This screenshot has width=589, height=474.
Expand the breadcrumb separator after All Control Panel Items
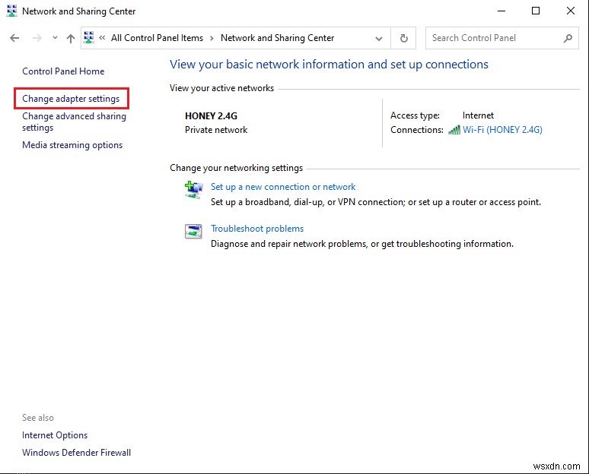[212, 38]
